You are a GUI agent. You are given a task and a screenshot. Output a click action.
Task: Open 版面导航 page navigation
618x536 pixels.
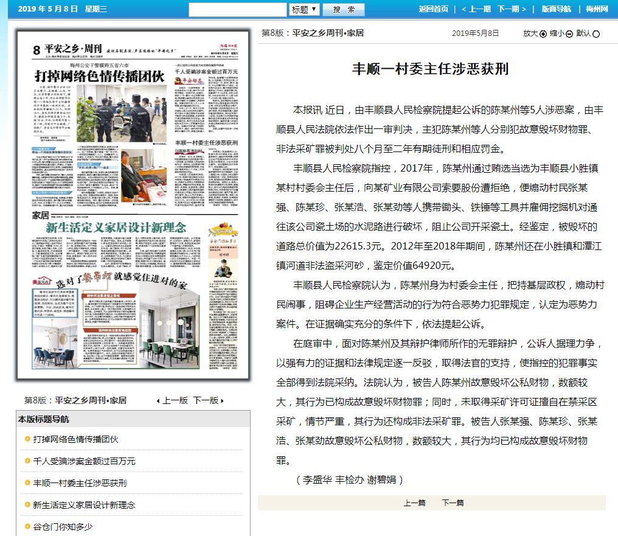pyautogui.click(x=556, y=9)
